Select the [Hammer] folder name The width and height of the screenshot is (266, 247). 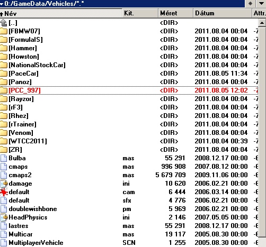point(23,48)
